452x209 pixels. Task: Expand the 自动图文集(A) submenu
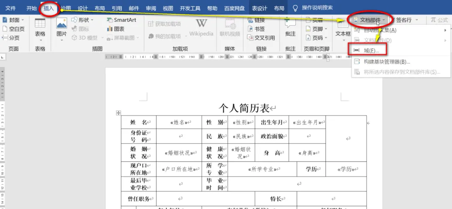pos(401,30)
